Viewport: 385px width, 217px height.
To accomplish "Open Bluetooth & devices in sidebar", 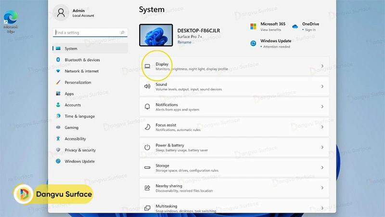I will tap(82, 60).
